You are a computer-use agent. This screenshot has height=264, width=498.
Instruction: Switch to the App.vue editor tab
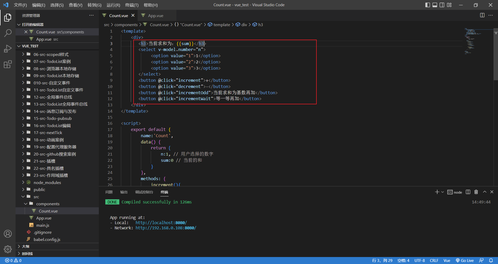click(156, 16)
